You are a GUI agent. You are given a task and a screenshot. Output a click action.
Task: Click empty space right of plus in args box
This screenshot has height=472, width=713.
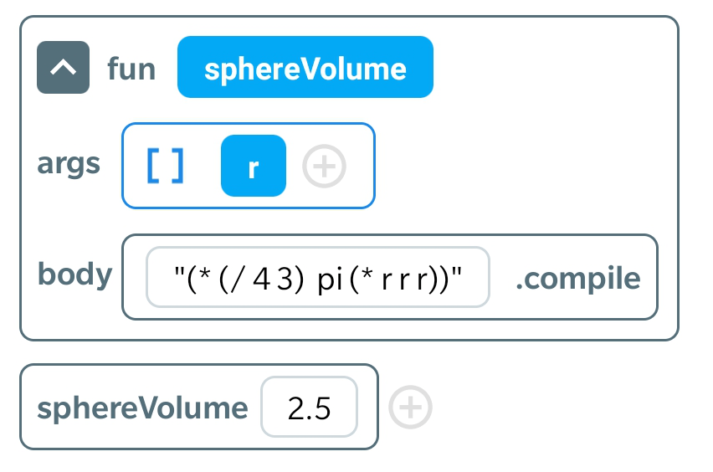click(x=360, y=167)
